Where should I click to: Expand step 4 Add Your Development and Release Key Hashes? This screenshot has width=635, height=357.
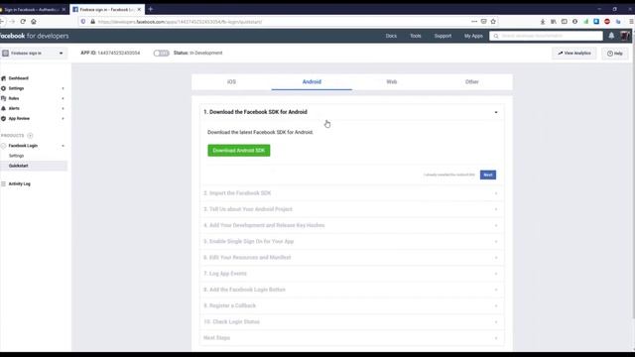click(351, 225)
